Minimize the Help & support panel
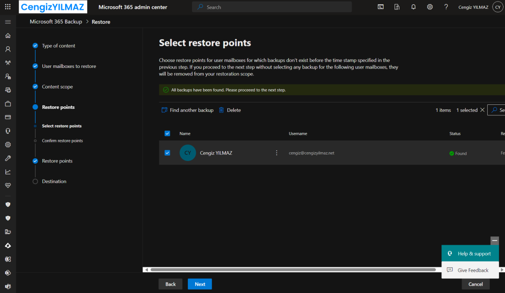Screen dimensions: 505x293 coord(495,240)
